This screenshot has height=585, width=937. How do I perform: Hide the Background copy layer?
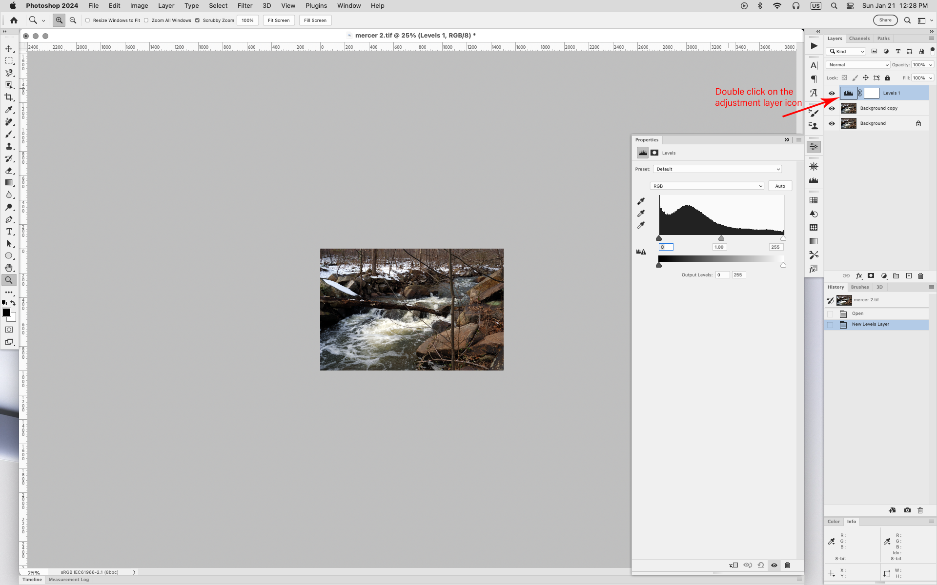tap(832, 108)
